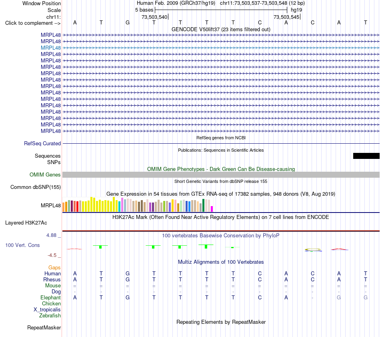Click the hg19 text right of the scale bar
Image resolution: width=380 pixels, height=337 pixels.
(296, 10)
